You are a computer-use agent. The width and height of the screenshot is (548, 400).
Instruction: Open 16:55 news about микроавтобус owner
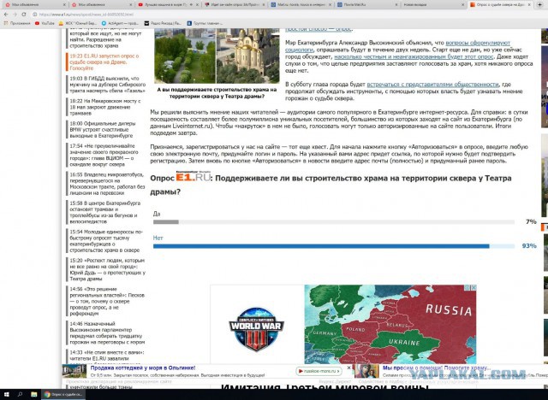(107, 184)
